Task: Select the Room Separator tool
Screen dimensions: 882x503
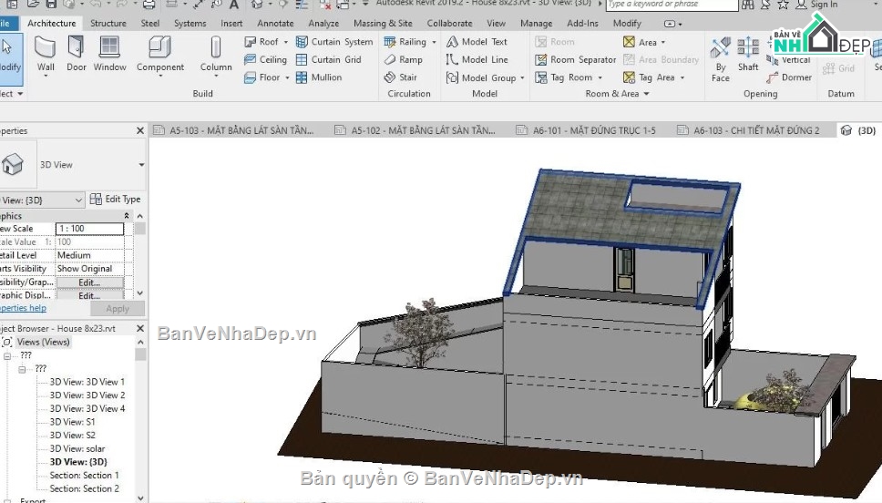Action: pos(576,59)
